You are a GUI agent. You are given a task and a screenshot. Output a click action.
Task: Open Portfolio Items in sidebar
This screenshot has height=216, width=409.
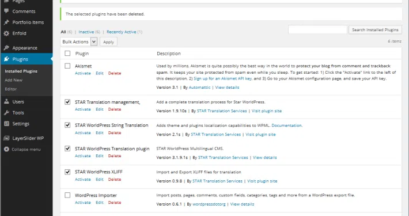pyautogui.click(x=28, y=22)
